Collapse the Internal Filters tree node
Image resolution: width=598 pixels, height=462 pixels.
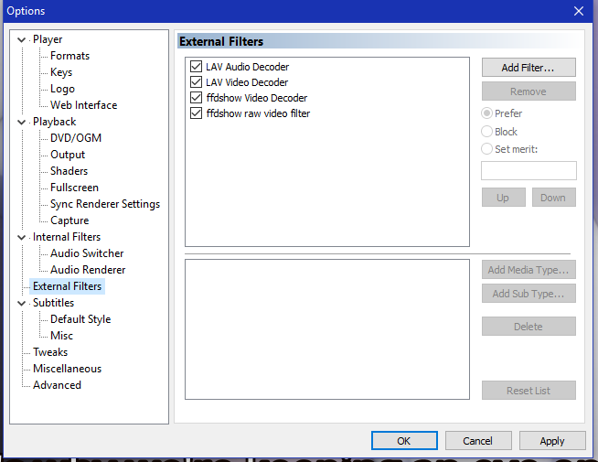[x=22, y=237]
